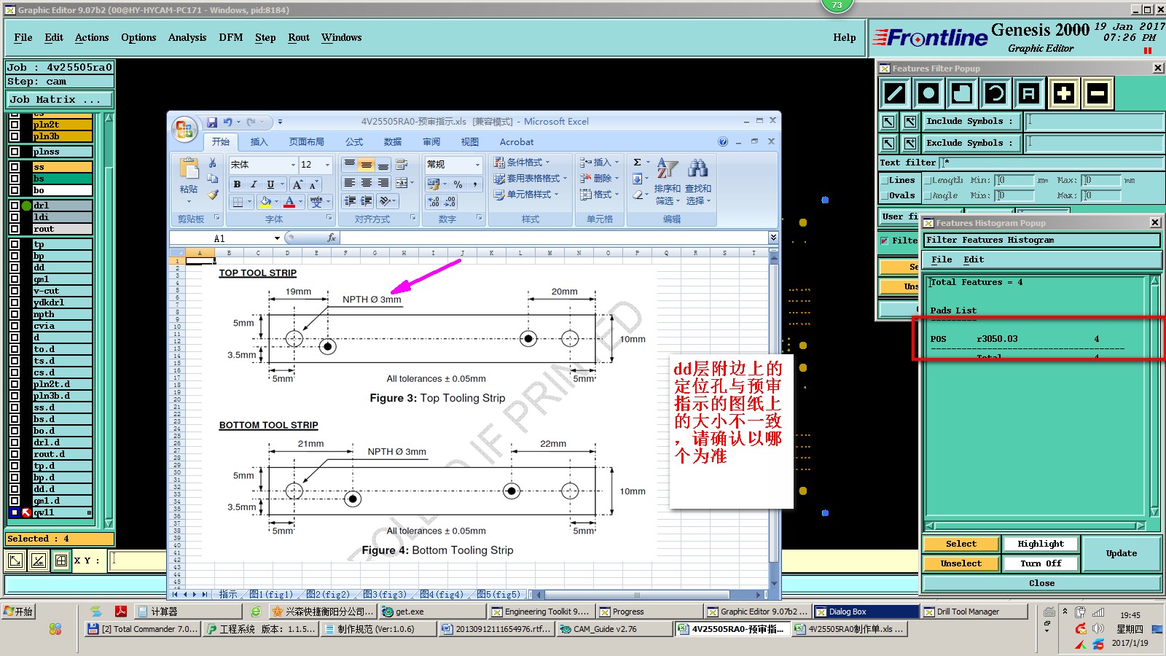
Task: Toggle the rout layer checkbox
Action: [15, 229]
